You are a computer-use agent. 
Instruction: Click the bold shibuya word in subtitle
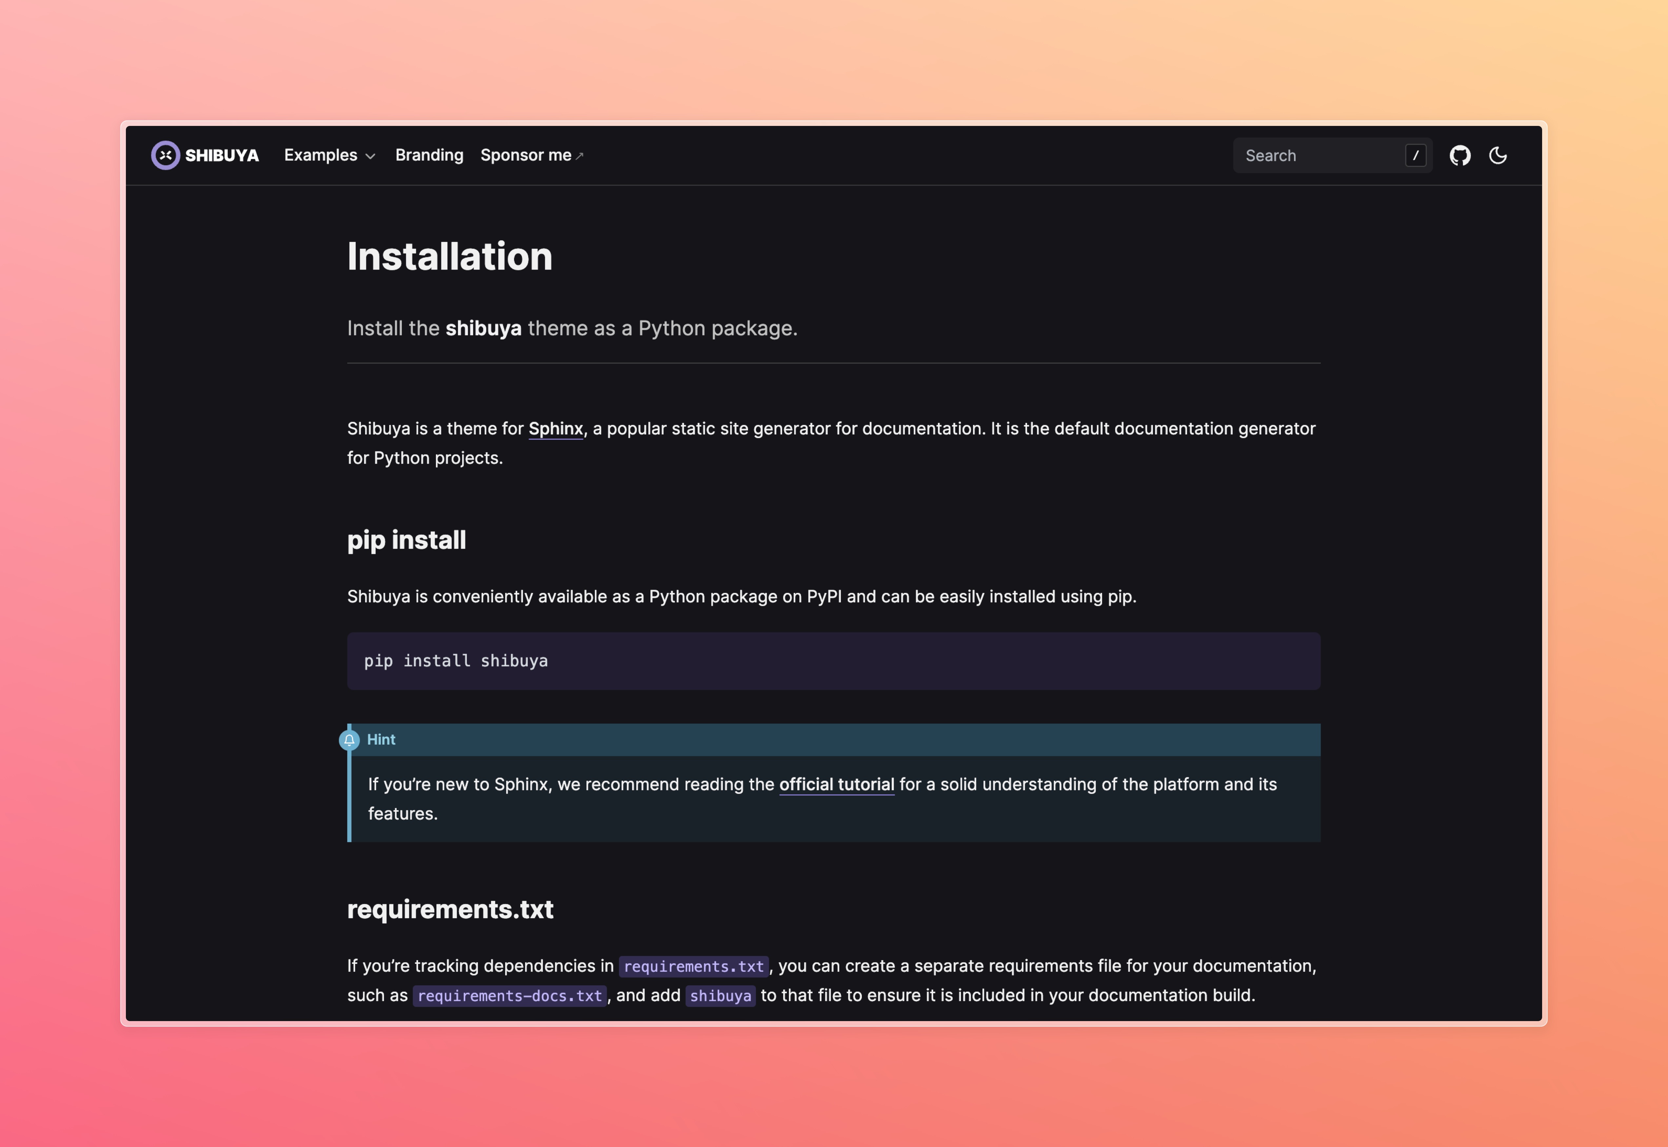click(484, 329)
